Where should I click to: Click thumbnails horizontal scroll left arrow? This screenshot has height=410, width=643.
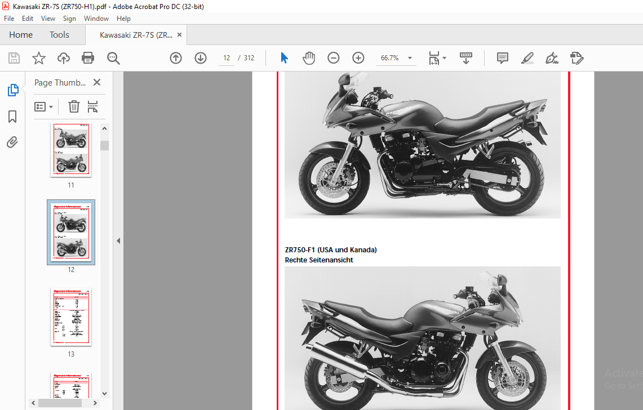[34, 403]
